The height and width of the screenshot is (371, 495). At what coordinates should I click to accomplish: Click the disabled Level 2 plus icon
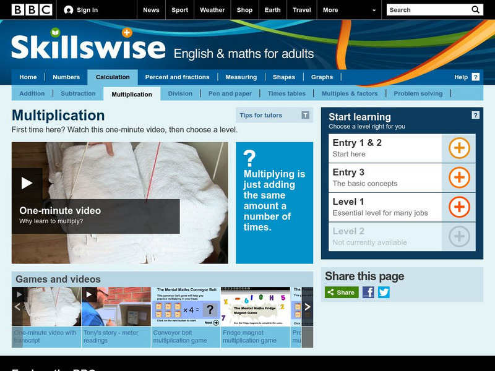pos(459,236)
